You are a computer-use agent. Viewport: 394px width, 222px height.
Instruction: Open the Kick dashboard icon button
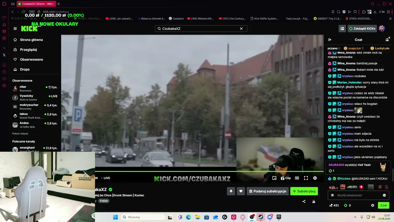pos(342,29)
